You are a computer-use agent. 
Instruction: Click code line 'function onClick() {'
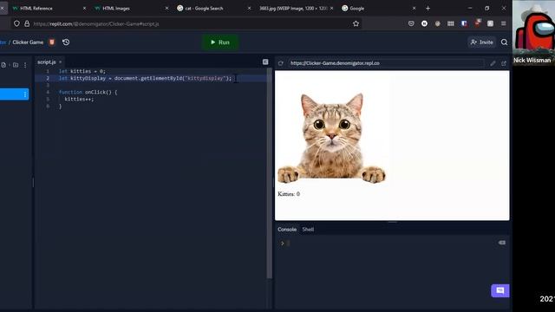88,92
